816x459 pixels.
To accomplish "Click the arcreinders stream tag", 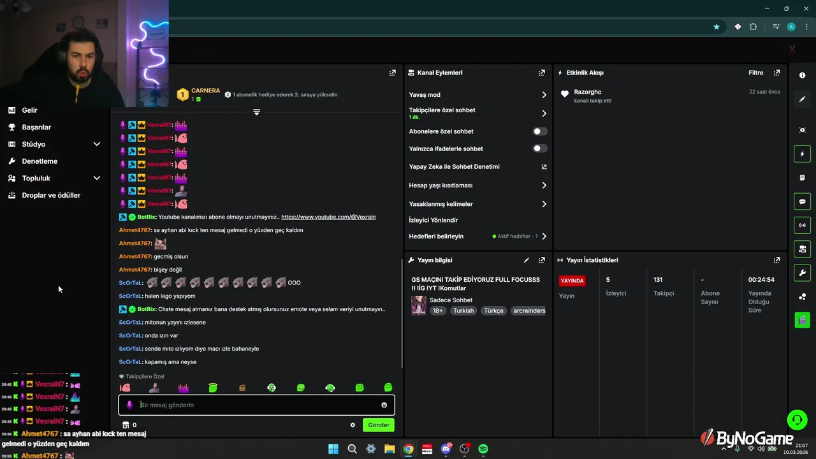I will pyautogui.click(x=529, y=311).
